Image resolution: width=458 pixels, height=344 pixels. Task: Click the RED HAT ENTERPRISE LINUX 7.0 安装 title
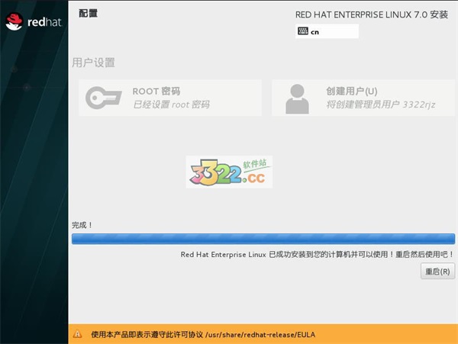(x=372, y=14)
